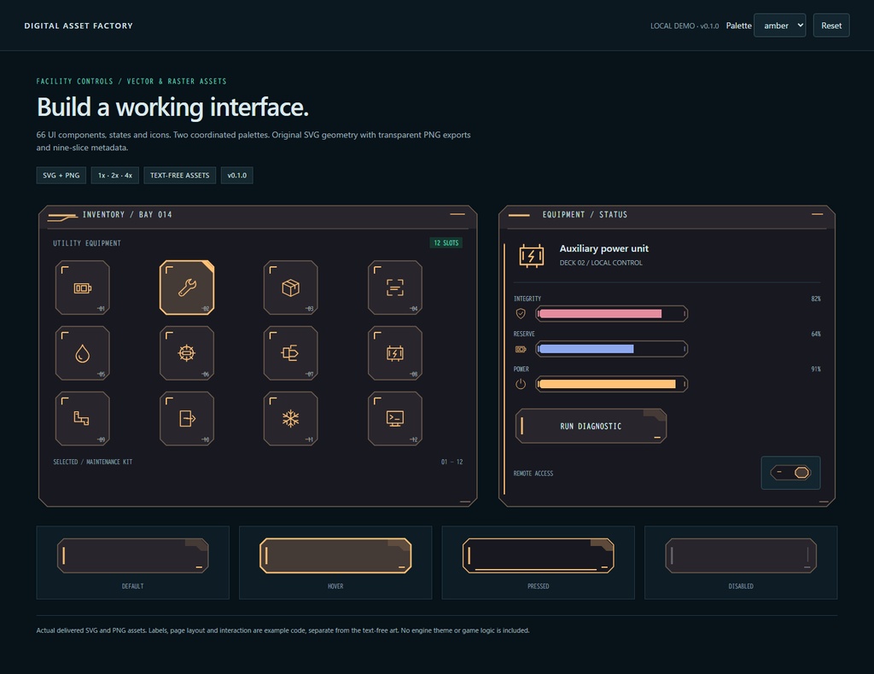
Task: Select the water droplet slot 05
Action: [83, 353]
